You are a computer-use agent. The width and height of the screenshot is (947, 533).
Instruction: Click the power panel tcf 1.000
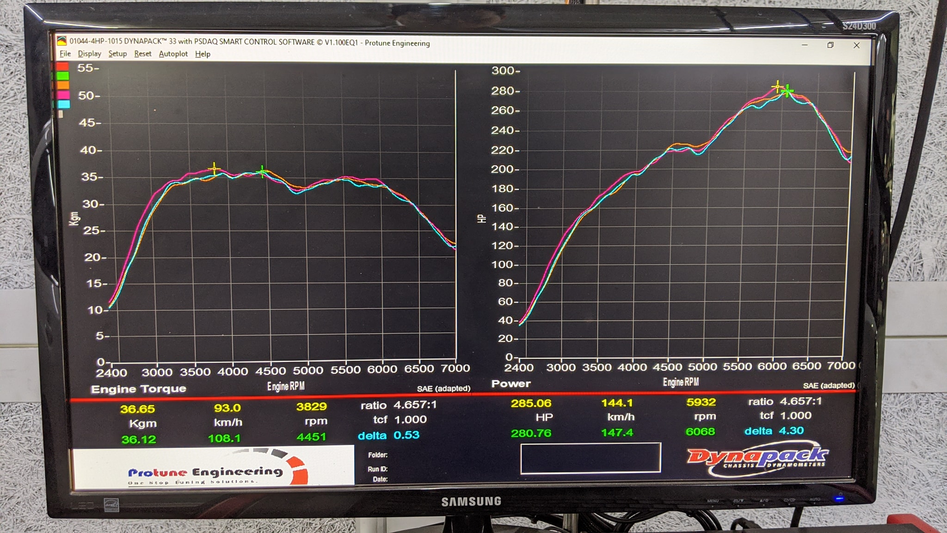795,415
